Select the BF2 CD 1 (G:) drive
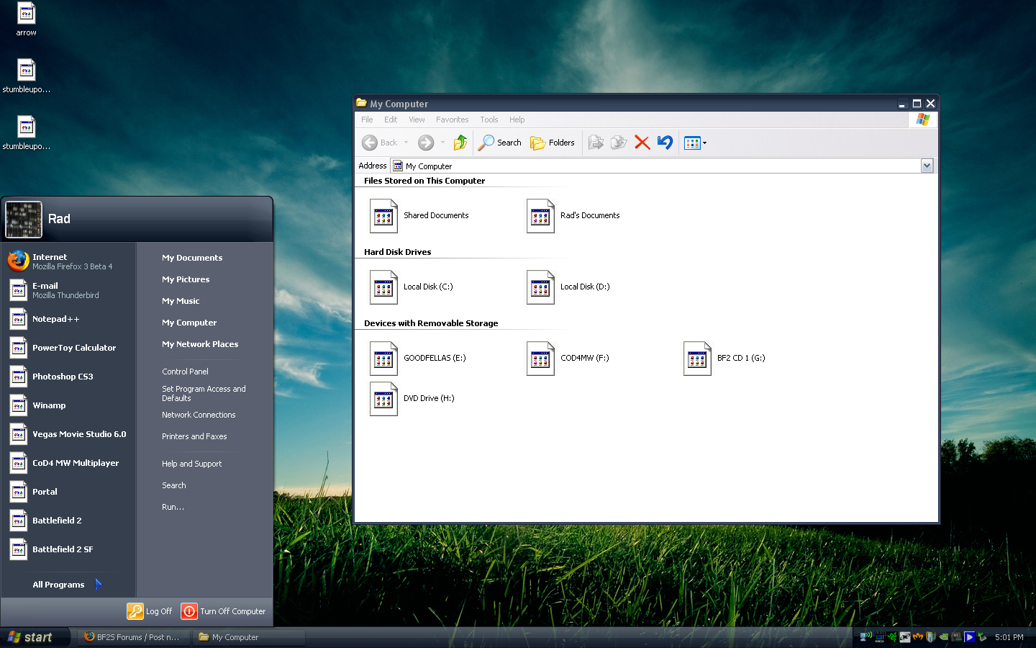The height and width of the screenshot is (648, 1036). pyautogui.click(x=724, y=358)
